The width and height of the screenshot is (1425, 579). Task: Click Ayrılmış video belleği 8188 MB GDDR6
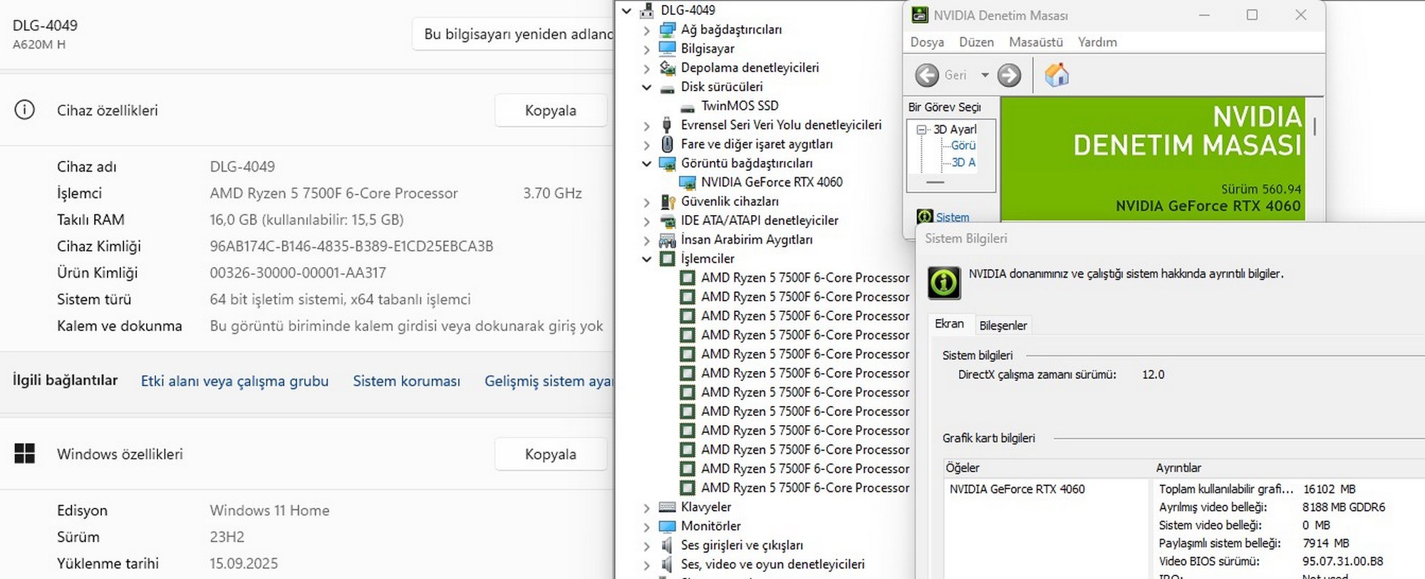1344,507
